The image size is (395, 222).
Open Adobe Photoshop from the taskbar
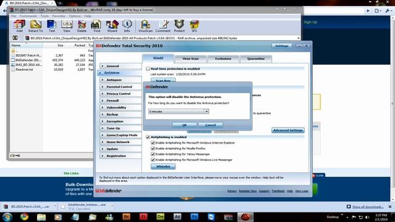194,216
